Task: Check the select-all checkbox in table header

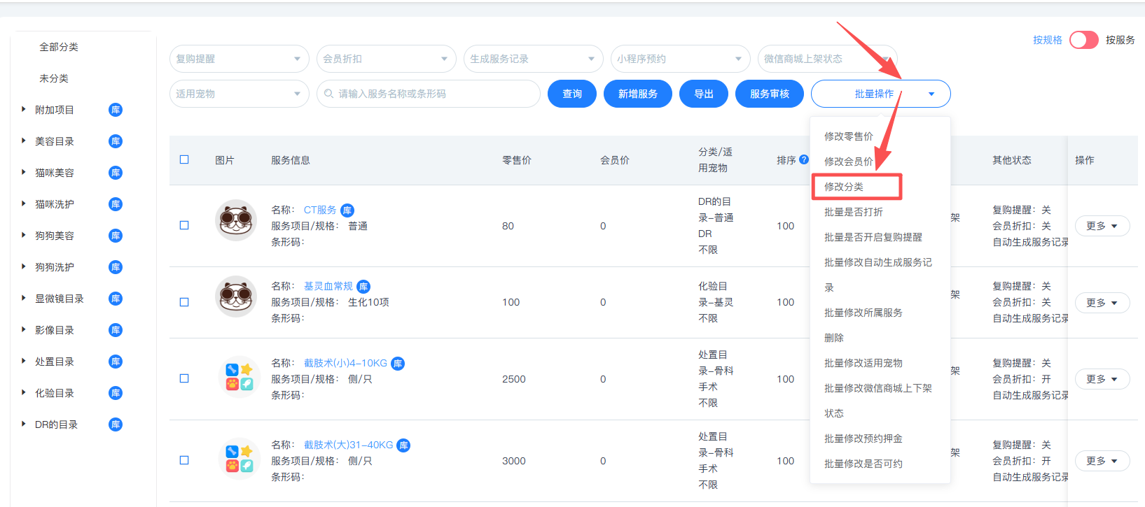Action: (184, 159)
